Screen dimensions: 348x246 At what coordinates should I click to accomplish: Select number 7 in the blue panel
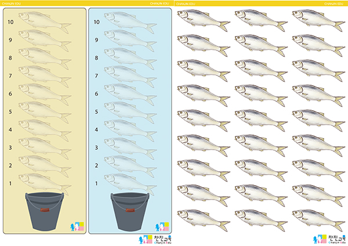pyautogui.click(x=96, y=76)
